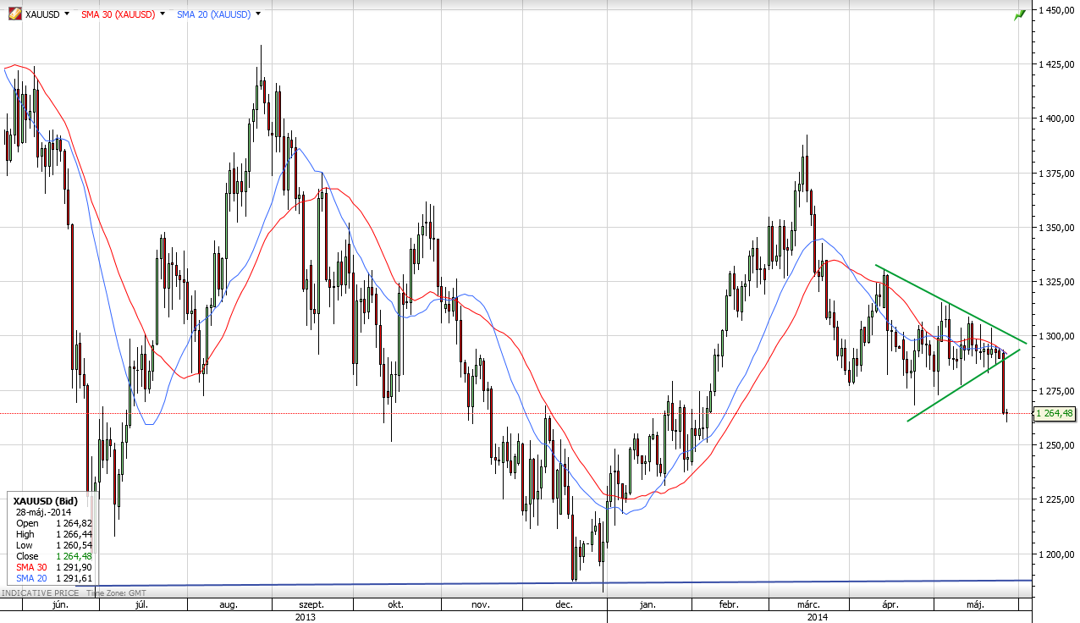Screen dimensions: 1080x623
Task: Click the lower green trendline of the triangle
Action: coord(965,384)
